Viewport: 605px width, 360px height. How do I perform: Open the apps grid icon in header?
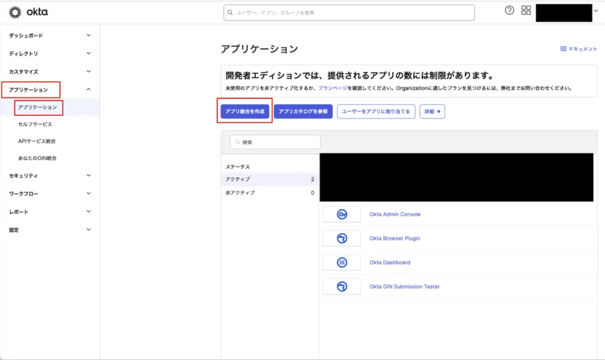click(526, 11)
